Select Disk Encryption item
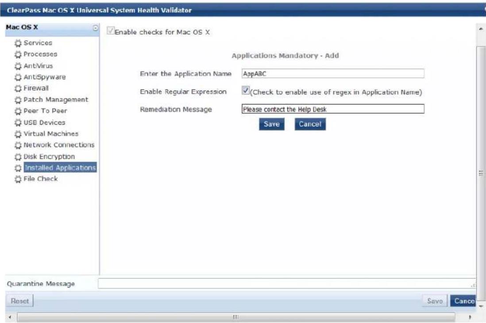Viewport: 486px width, 323px height. pos(49,156)
